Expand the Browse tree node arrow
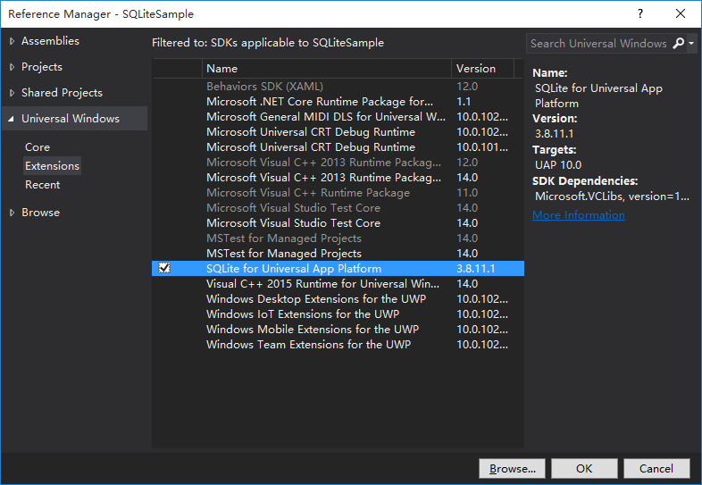 point(13,213)
